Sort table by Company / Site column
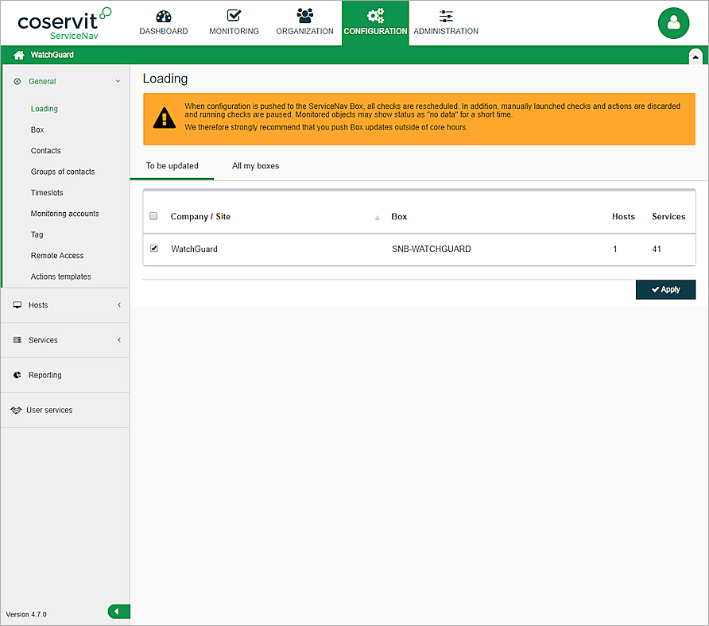 coord(200,216)
